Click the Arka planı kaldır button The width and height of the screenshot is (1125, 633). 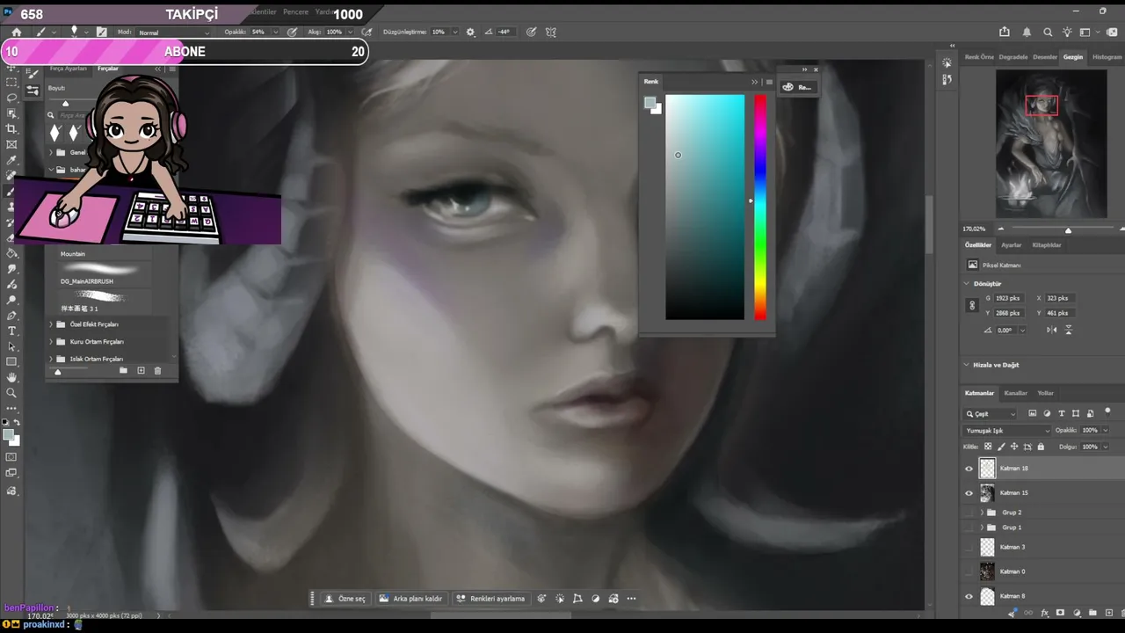tap(411, 599)
